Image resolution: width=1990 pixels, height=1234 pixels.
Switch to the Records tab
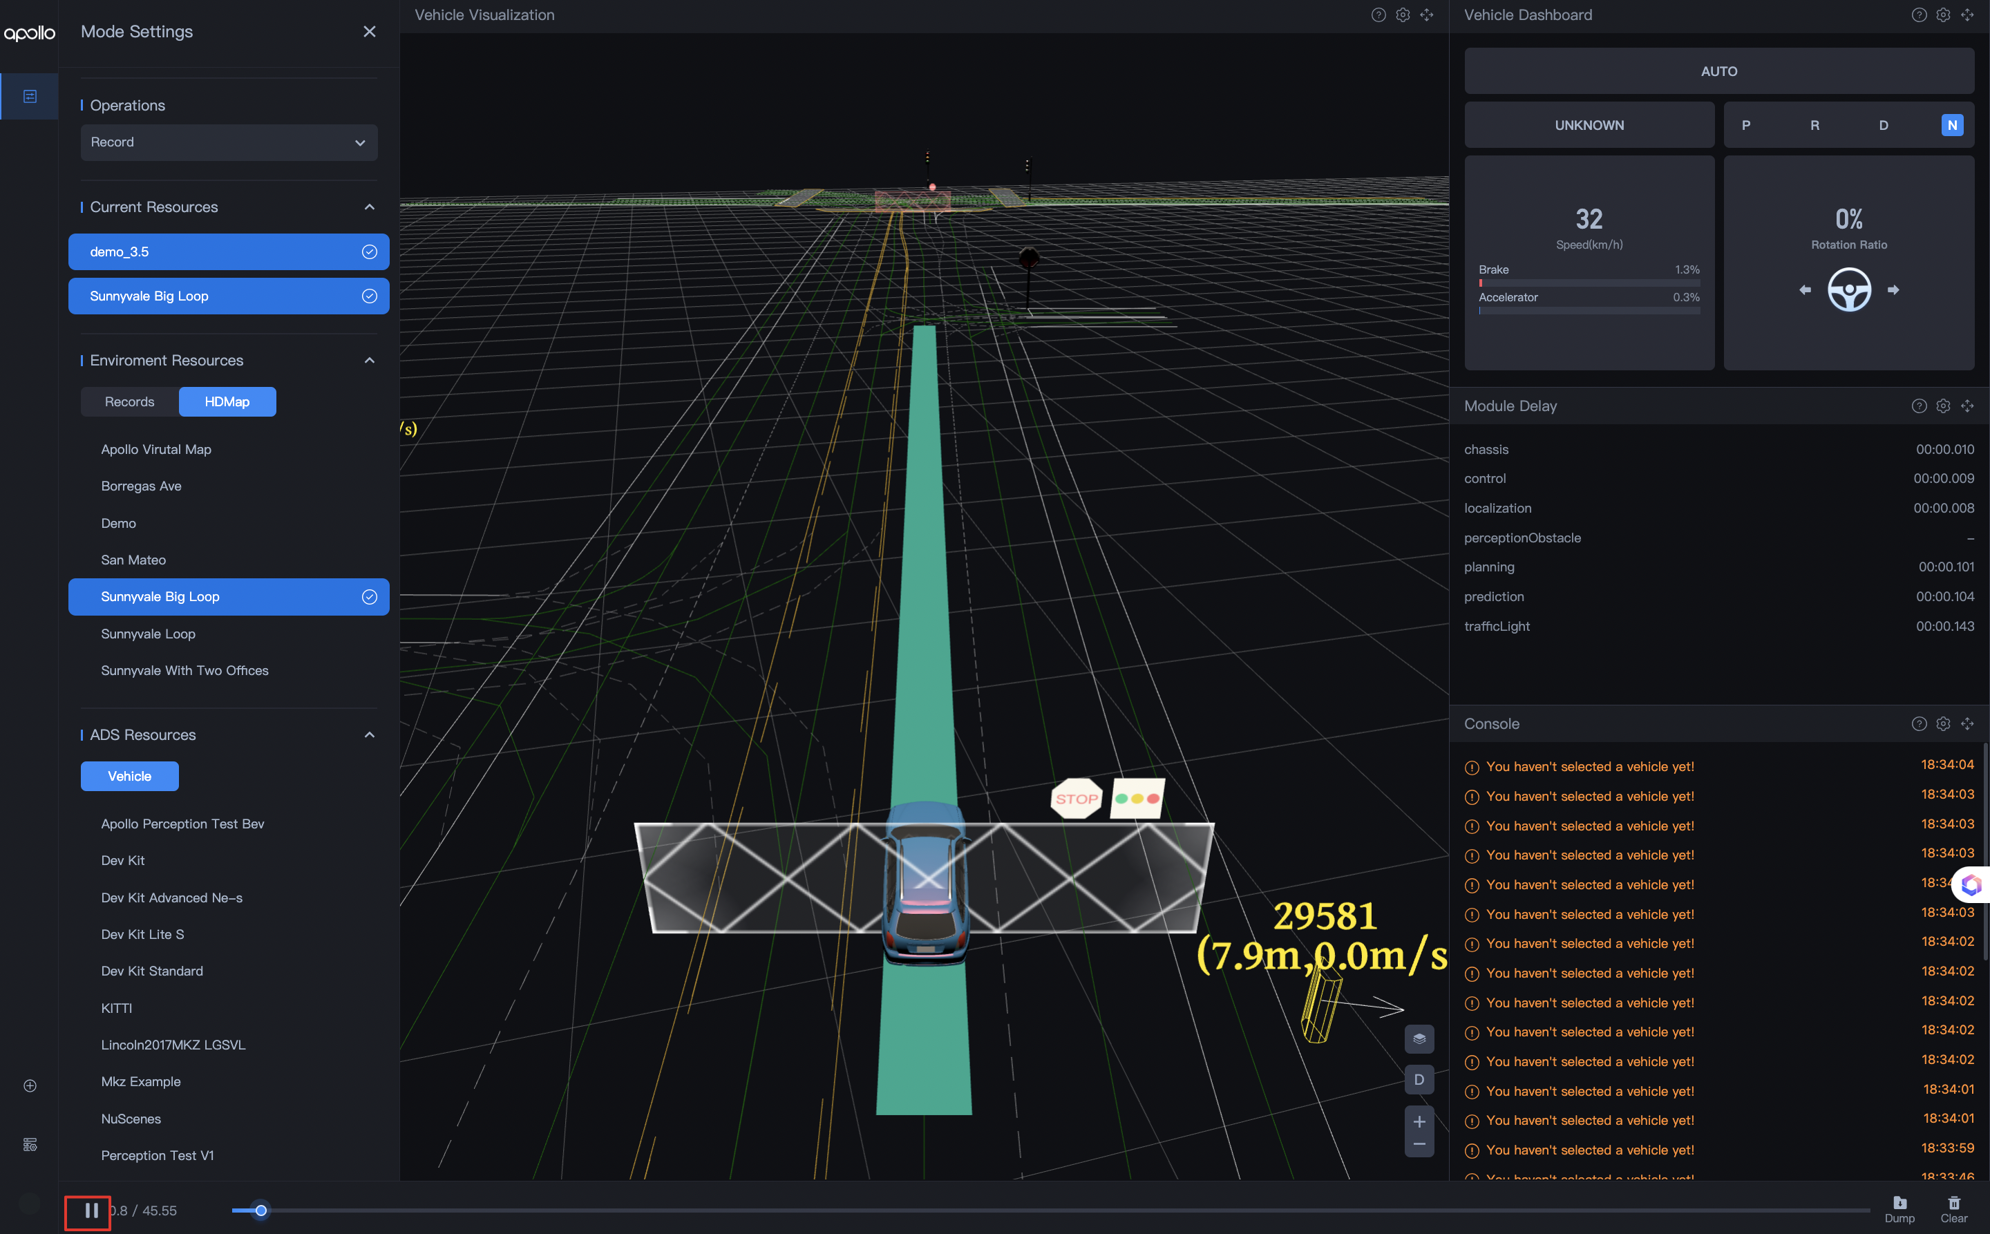pos(129,401)
